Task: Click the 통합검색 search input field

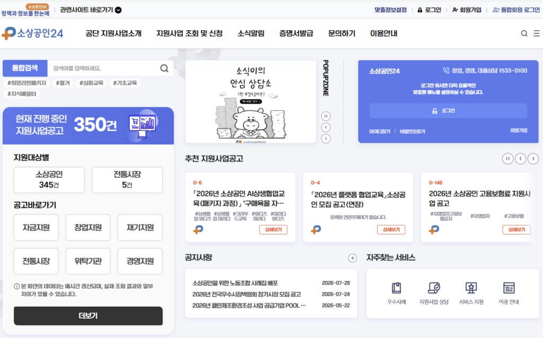Action: 104,68
